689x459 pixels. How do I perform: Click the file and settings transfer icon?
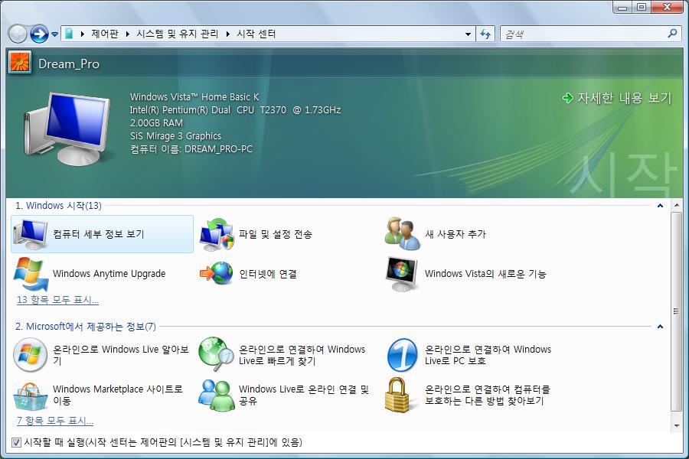[217, 234]
